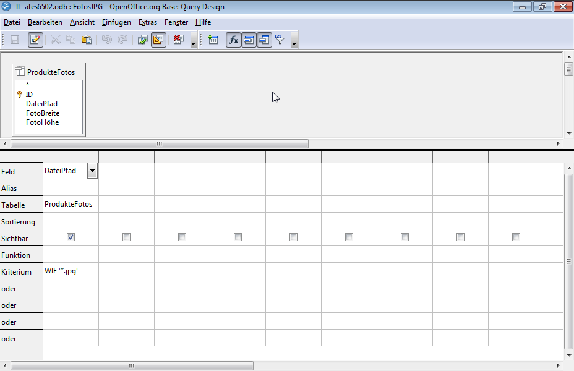Click the Add Tables icon
The width and height of the screenshot is (574, 371).
(x=213, y=40)
